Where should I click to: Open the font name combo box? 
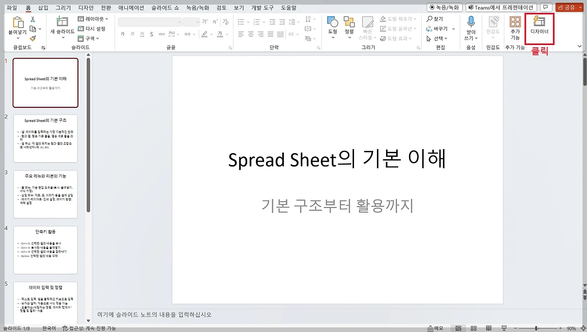point(150,22)
